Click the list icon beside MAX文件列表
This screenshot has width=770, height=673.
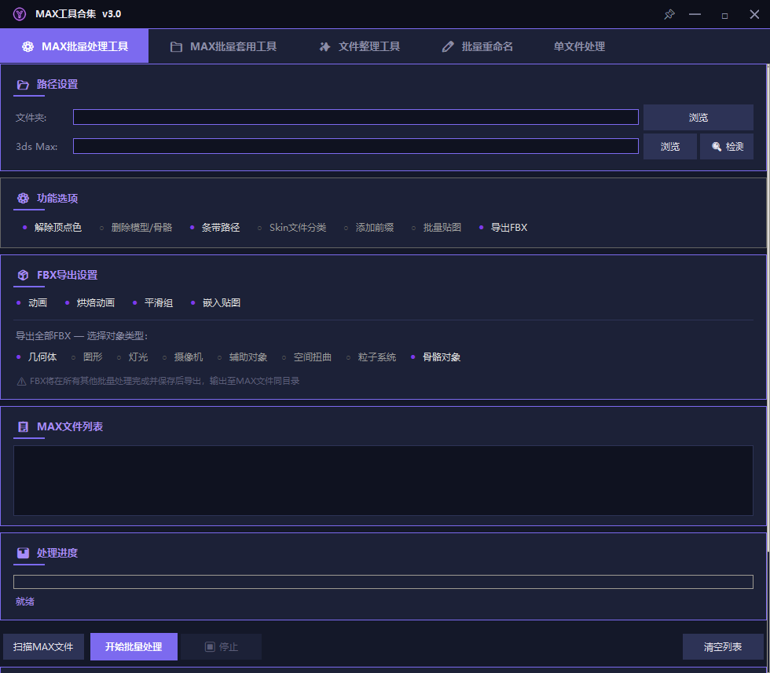click(23, 426)
